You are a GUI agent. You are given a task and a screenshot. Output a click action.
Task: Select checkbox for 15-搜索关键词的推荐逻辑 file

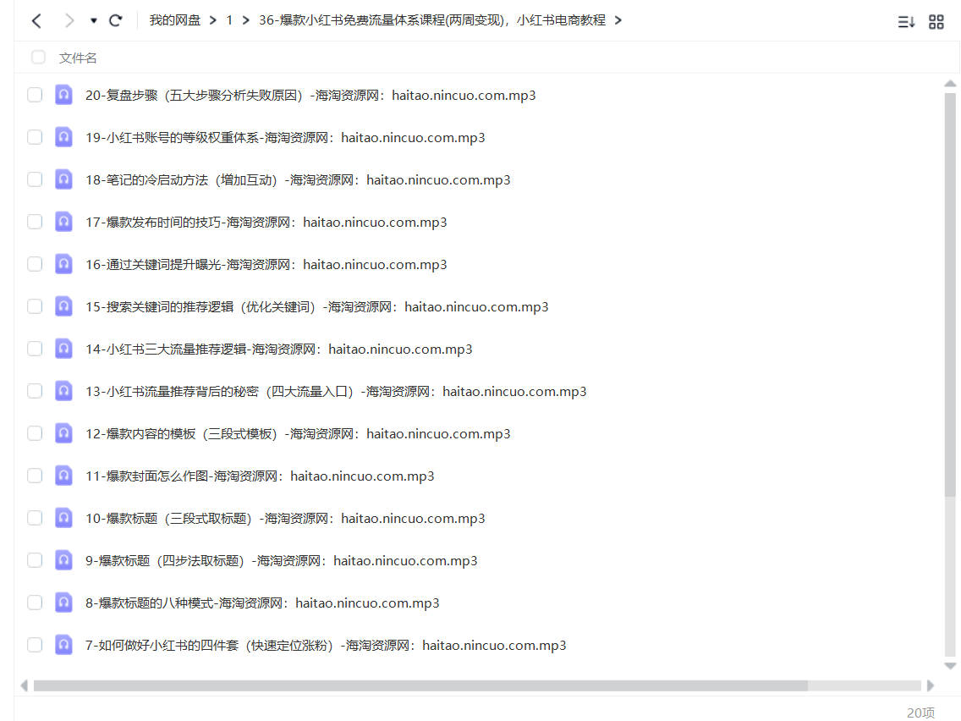(35, 306)
